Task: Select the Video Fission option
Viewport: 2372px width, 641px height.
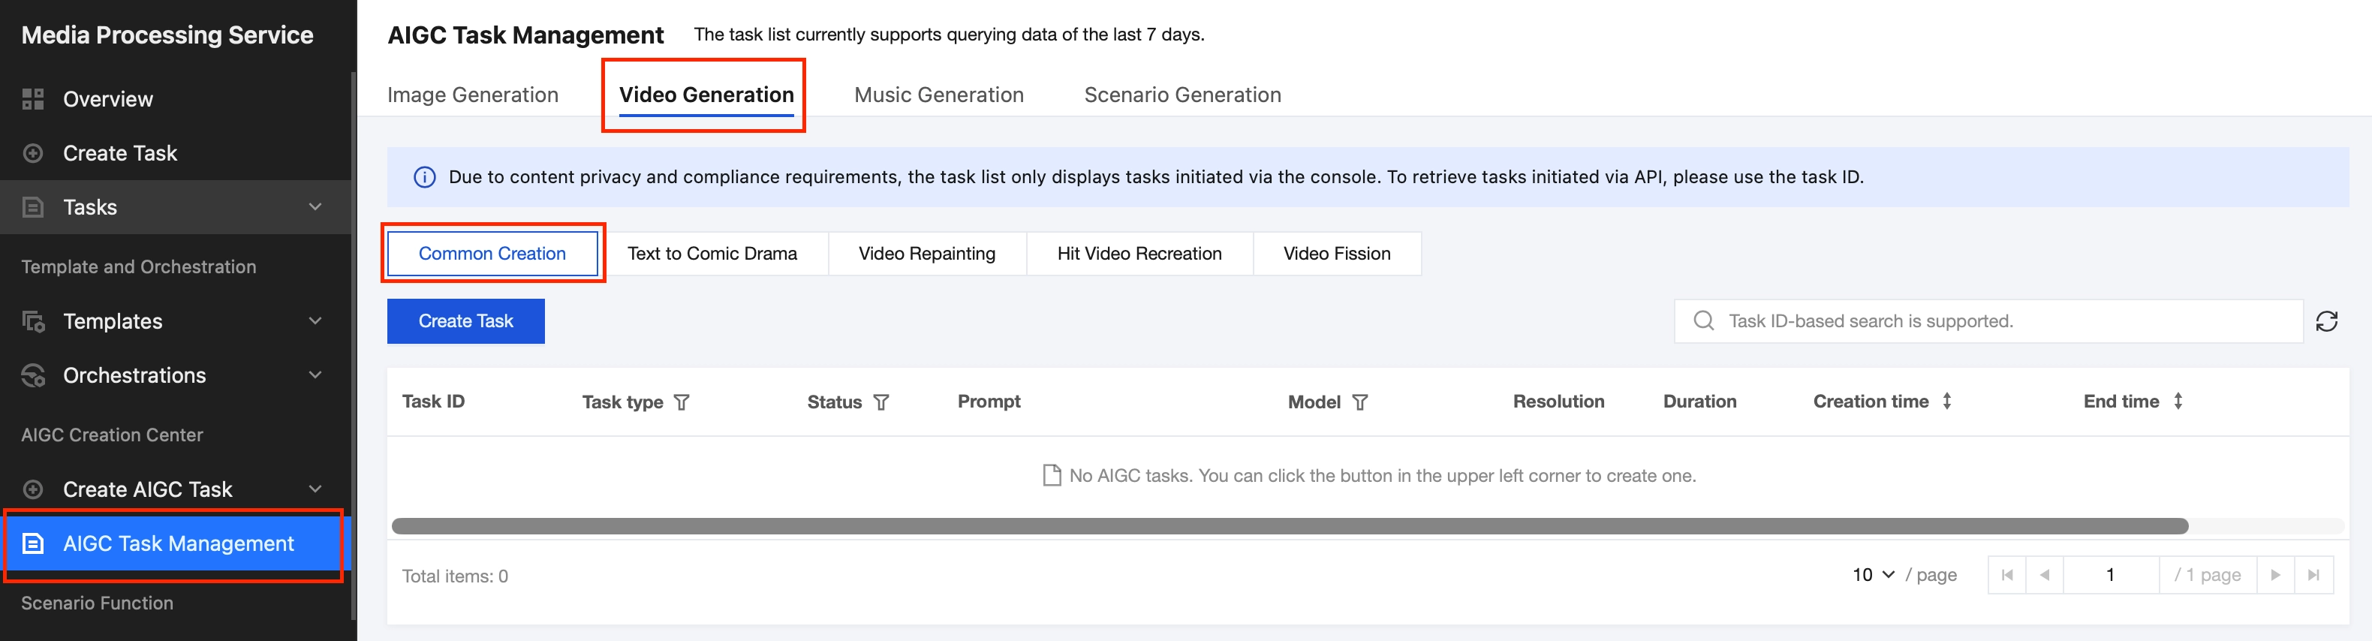Action: pyautogui.click(x=1337, y=253)
